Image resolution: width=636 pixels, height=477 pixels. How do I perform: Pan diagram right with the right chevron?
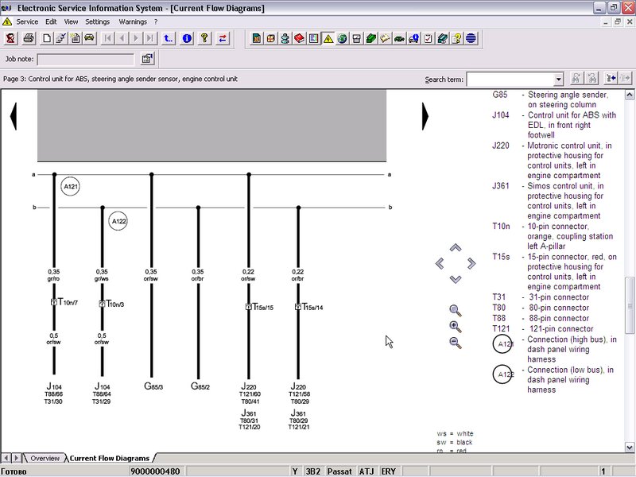pos(471,264)
